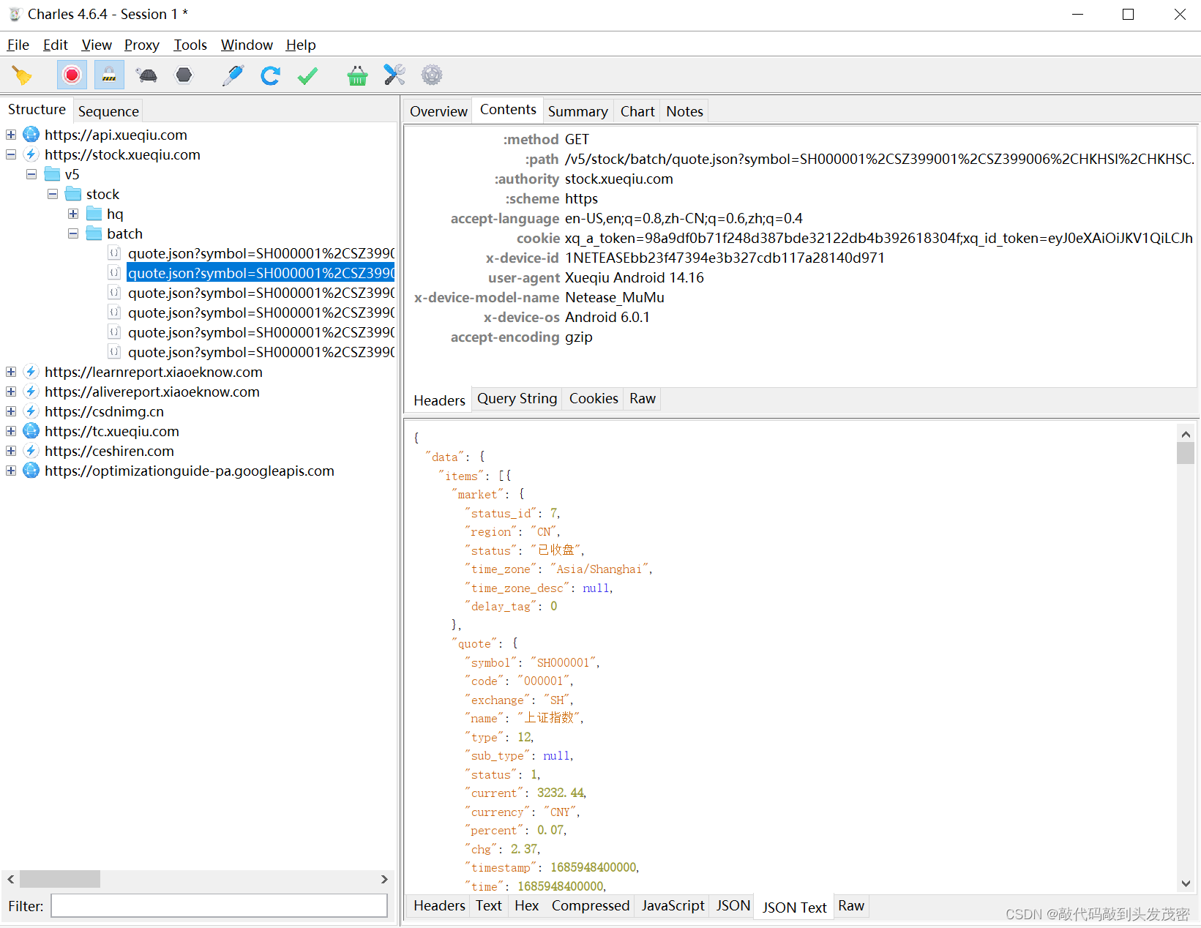This screenshot has width=1201, height=928.
Task: Open response JSON tab
Action: (x=733, y=906)
